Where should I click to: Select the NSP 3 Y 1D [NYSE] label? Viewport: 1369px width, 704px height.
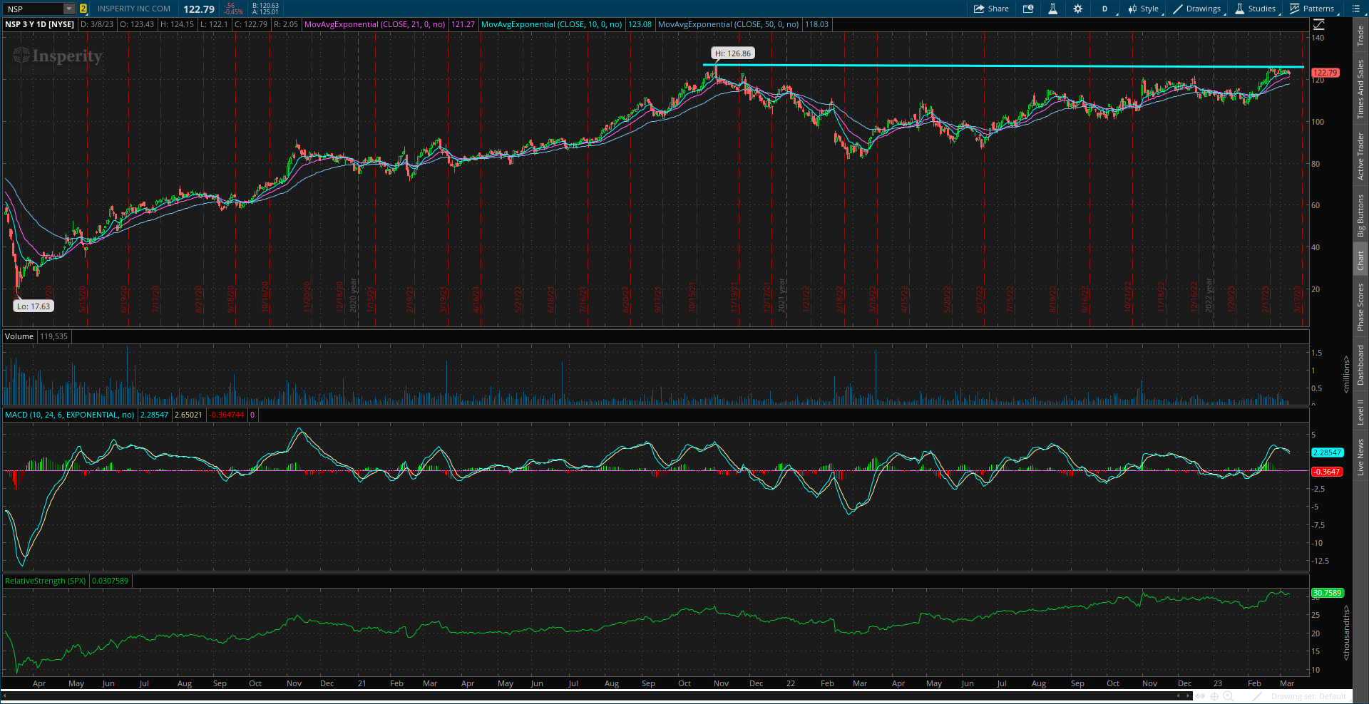click(x=40, y=24)
